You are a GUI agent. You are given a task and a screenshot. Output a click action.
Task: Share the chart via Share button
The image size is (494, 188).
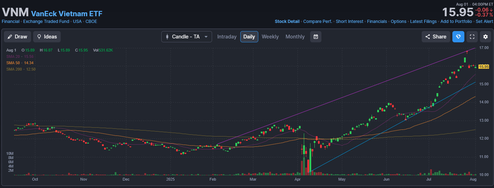(x=436, y=37)
